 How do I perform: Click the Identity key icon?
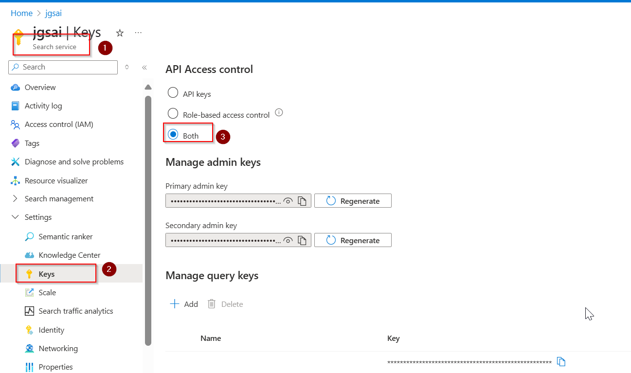[30, 330]
